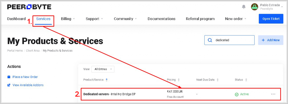Viewport: 288px width, 104px height.
Task: Click the My Products & Services breadcrumb text
Action: coord(58,50)
